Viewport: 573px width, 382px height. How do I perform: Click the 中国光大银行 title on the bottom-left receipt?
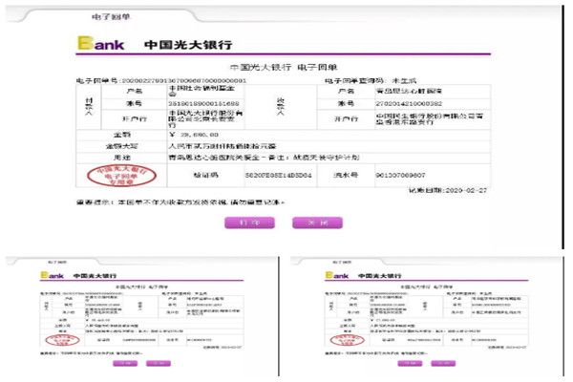pyautogui.click(x=95, y=276)
